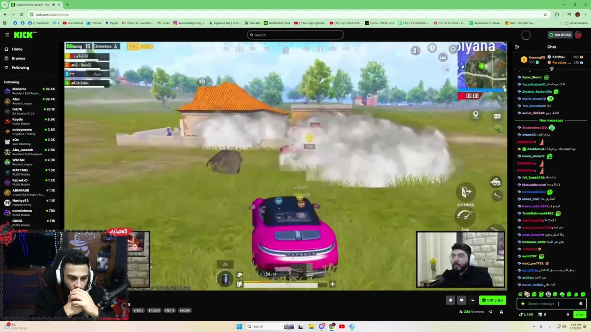Click the 1,440 channel points balance

pos(526,314)
